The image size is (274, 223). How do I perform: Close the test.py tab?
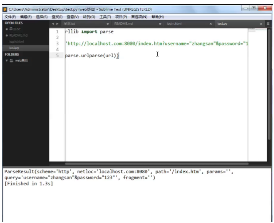coord(261,24)
